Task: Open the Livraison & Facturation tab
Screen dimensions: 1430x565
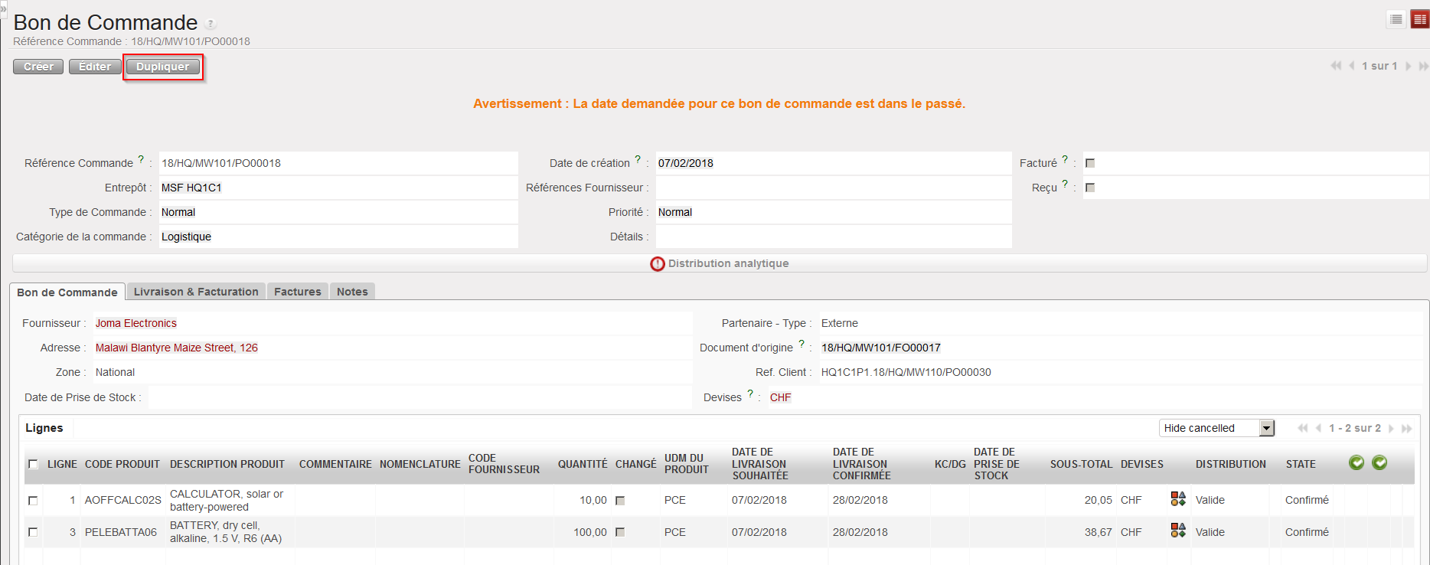Action: (196, 292)
